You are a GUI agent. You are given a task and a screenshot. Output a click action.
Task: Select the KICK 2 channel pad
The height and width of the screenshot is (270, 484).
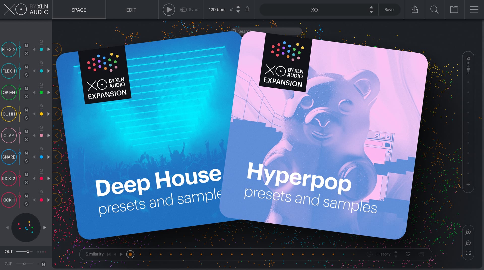pyautogui.click(x=9, y=179)
